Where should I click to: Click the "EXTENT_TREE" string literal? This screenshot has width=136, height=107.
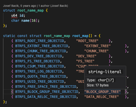(x=98, y=46)
